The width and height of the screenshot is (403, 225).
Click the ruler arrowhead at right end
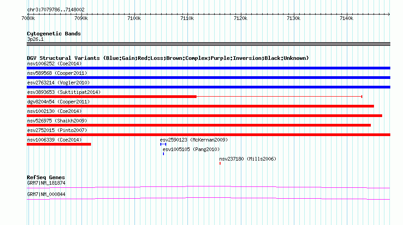(389, 14)
